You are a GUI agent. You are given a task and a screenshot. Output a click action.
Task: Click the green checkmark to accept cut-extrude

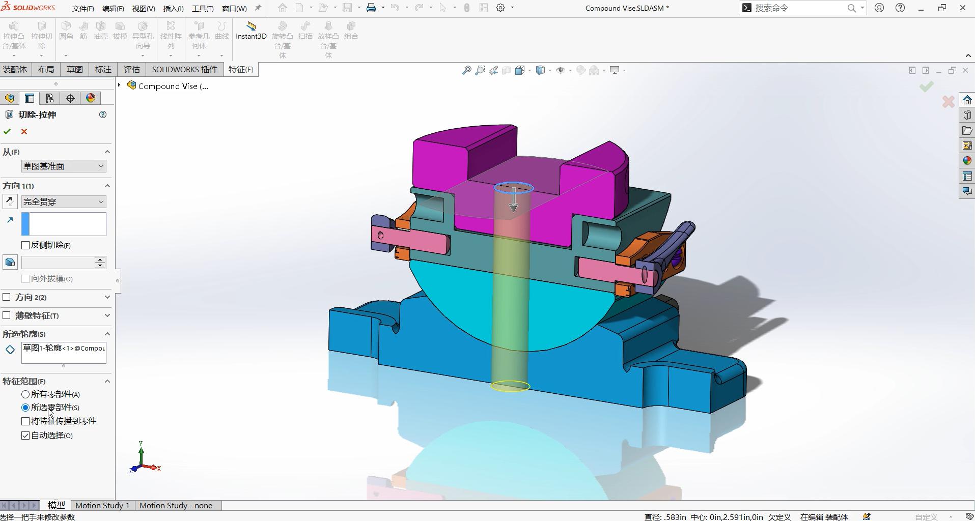7,132
